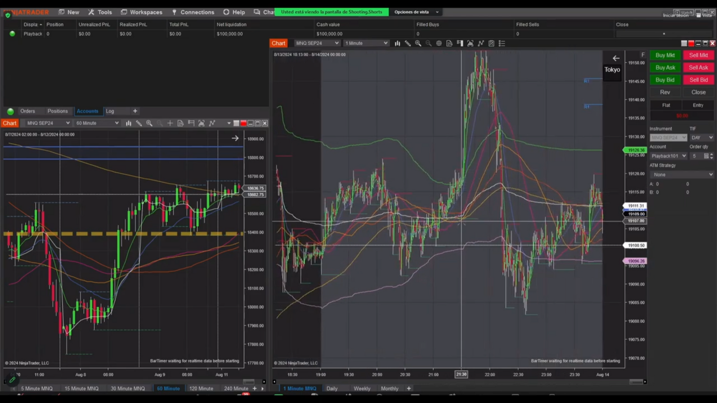
Task: Open properties list icon in 1 Minute chart toolbar
Action: [502, 44]
